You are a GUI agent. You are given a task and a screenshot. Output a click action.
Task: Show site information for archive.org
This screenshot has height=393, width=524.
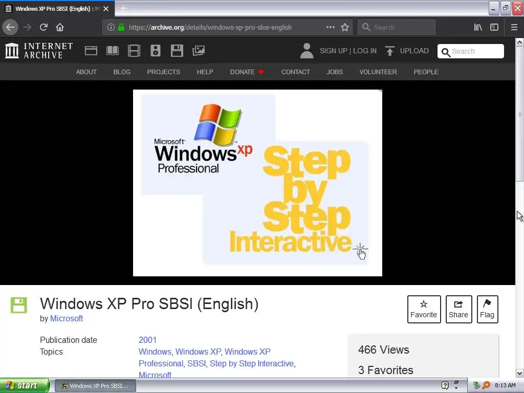[x=111, y=28]
